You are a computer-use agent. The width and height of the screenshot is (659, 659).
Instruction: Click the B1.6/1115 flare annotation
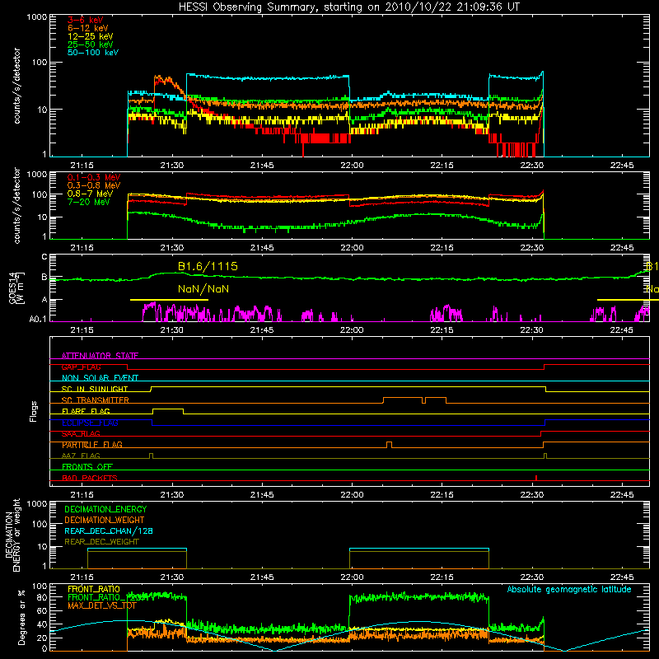coord(208,266)
